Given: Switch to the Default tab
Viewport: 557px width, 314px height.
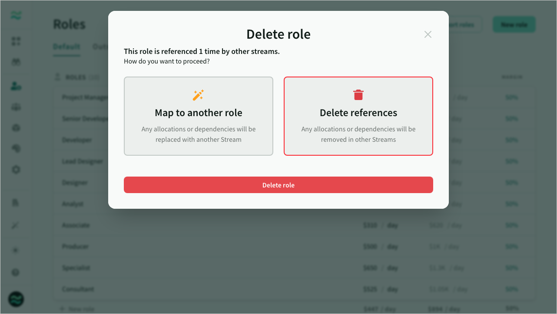Looking at the screenshot, I should 66,46.
